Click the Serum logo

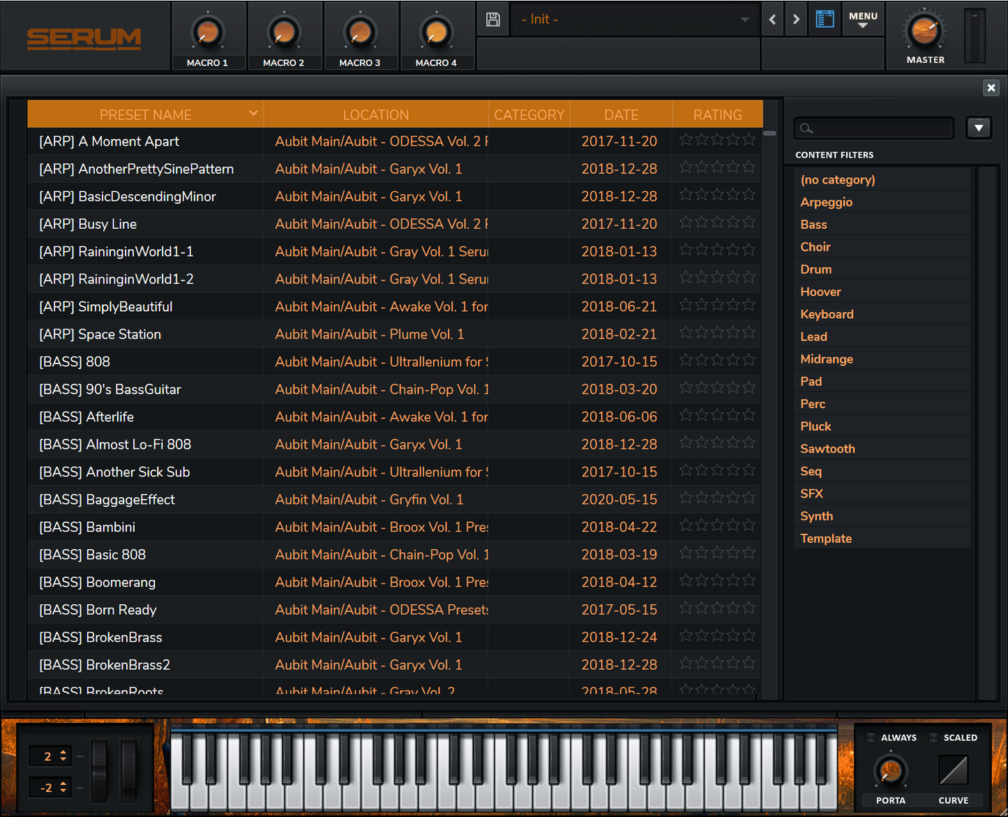point(84,38)
